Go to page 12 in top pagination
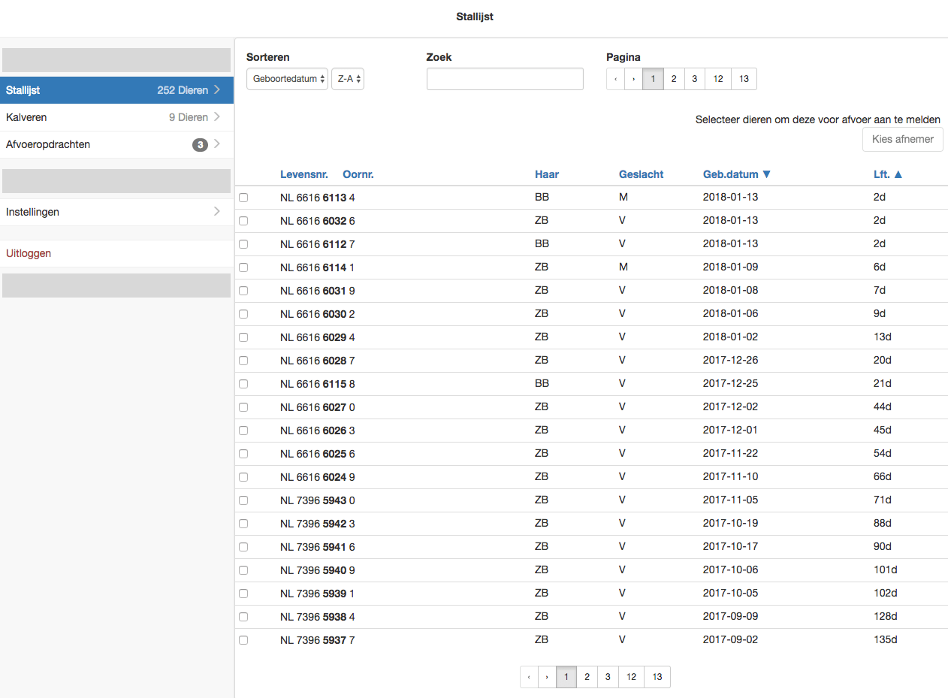Image resolution: width=948 pixels, height=698 pixels. [718, 79]
